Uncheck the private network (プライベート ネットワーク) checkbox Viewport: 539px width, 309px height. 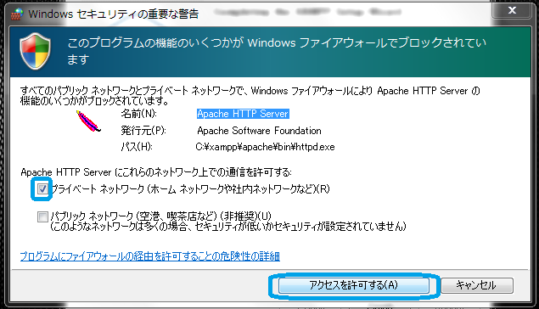(42, 188)
